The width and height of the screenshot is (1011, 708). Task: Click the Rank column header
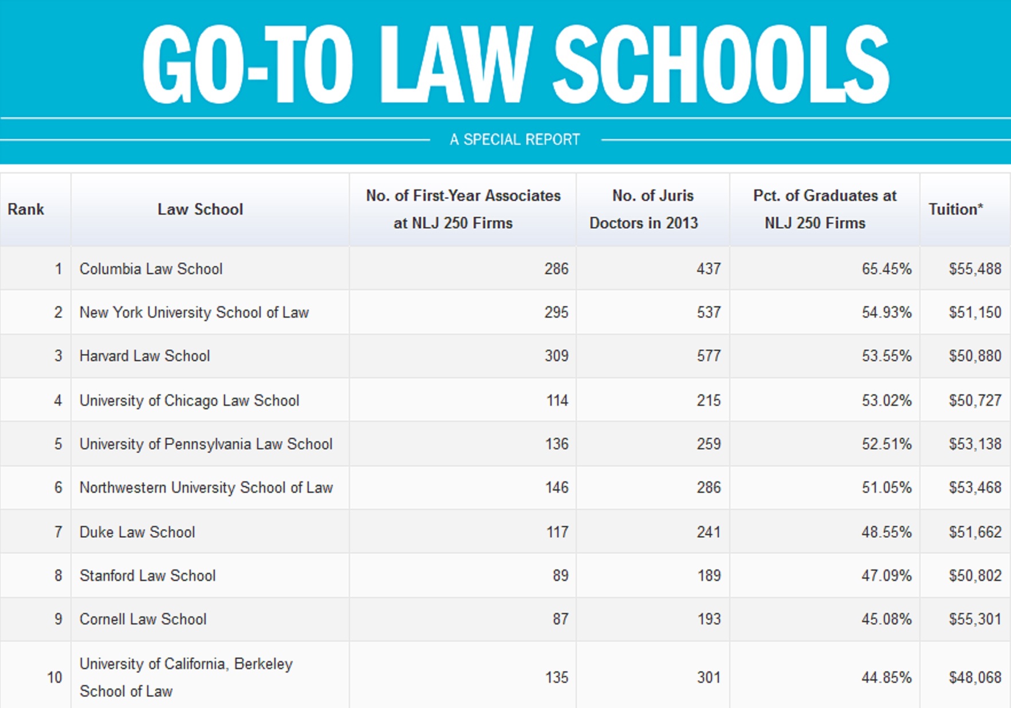pyautogui.click(x=26, y=209)
